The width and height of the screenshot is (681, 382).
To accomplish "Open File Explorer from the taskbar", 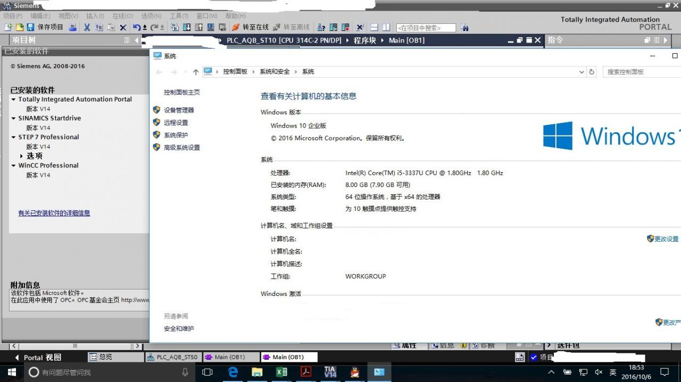I will (257, 372).
